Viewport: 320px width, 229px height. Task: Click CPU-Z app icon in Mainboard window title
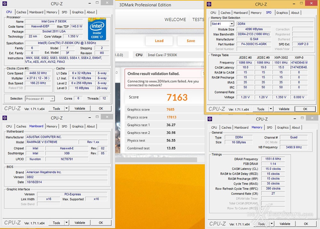[5, 118]
